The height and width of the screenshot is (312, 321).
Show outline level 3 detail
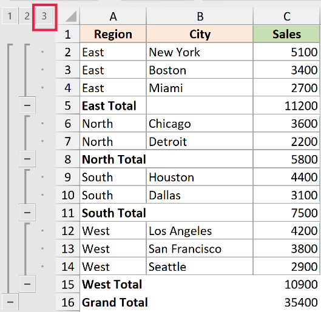click(44, 16)
